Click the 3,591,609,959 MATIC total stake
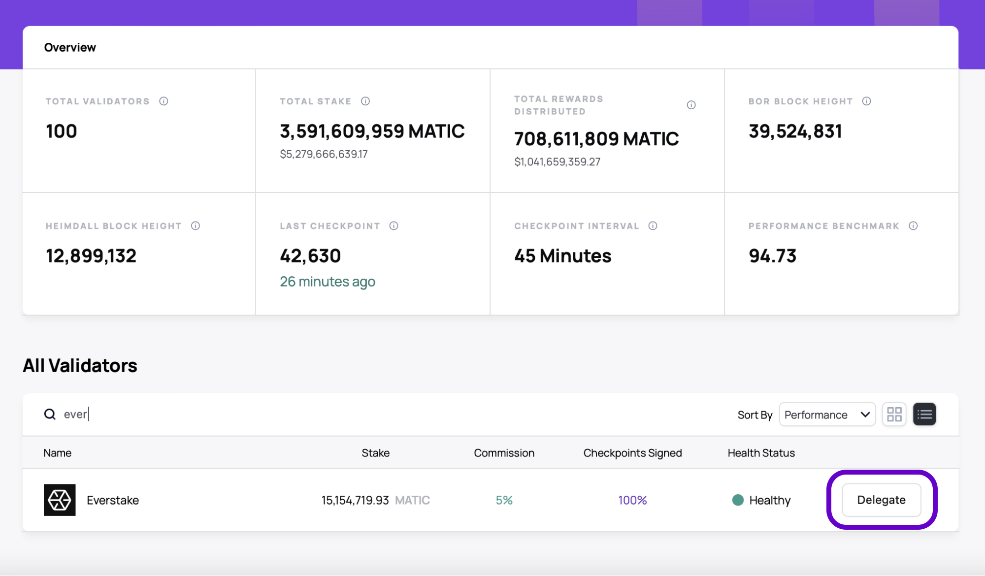 coord(372,131)
